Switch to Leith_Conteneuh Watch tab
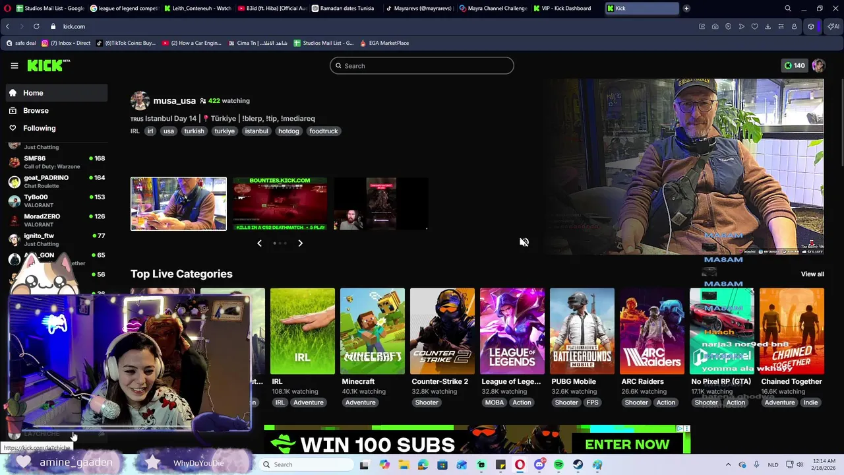 198,9
